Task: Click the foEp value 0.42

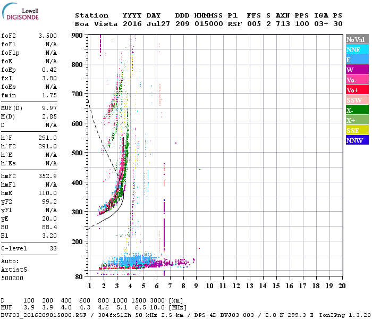Action: pos(49,70)
